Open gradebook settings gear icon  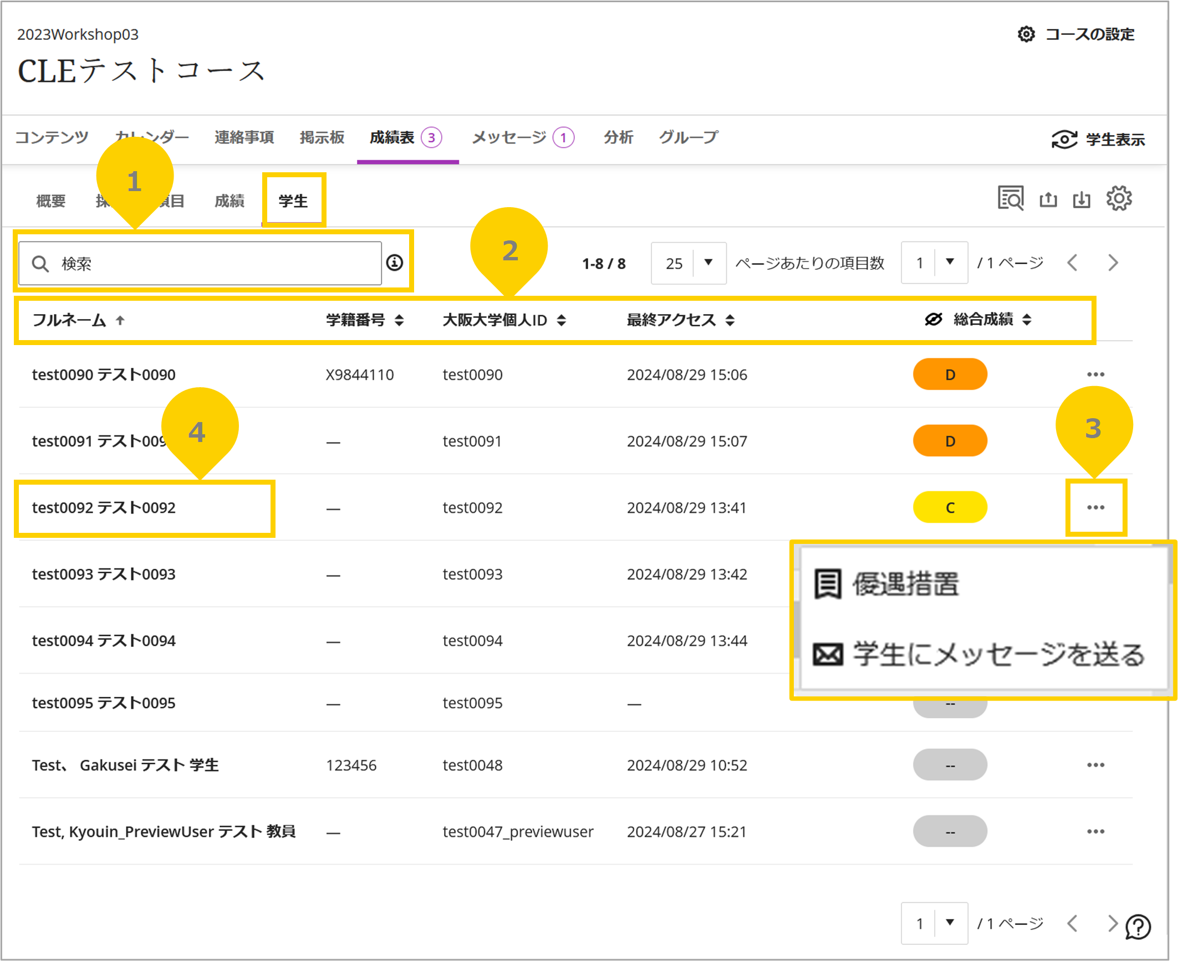[1119, 198]
